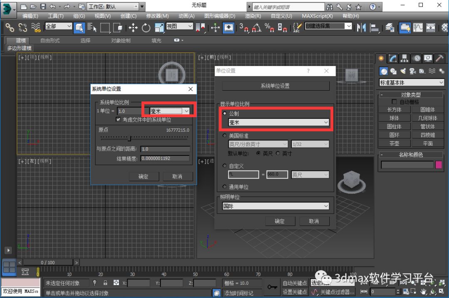Activate Select and Move tool
Image resolution: width=449 pixels, height=298 pixels.
point(133,27)
